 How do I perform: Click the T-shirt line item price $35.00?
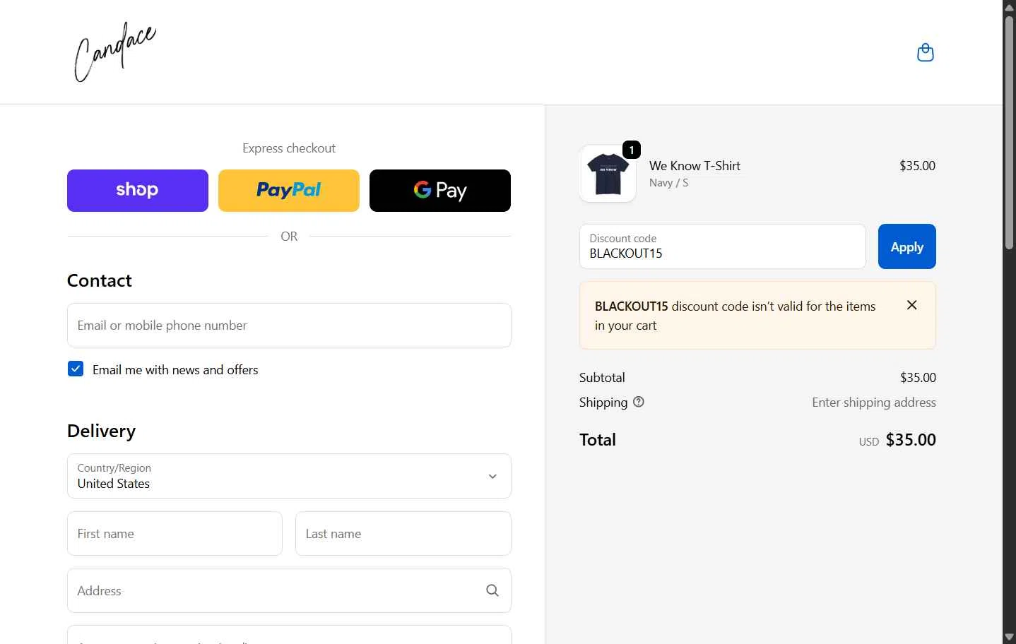click(917, 166)
